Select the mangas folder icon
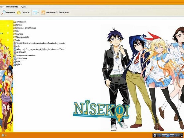This screenshot has width=184, height=138. [14, 34]
